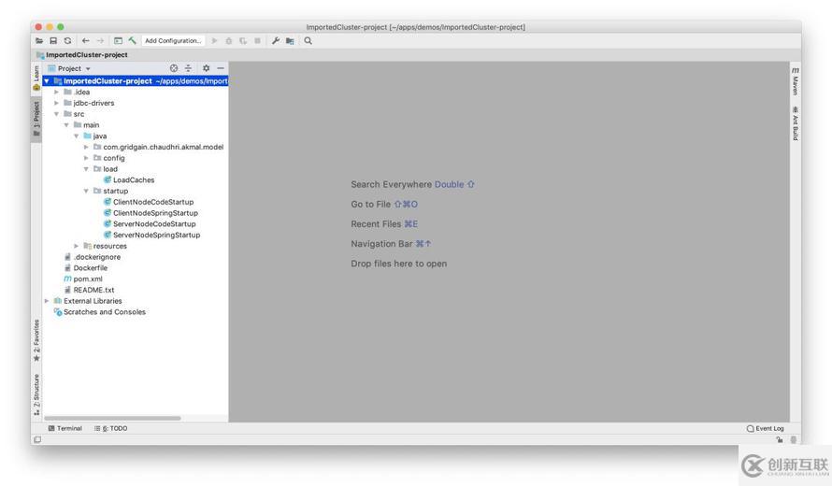Open the 2: Favorites side tab
Viewport: 832px width, 486px height.
point(36,340)
